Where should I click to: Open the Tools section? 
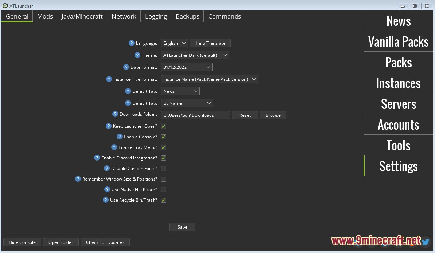(x=399, y=145)
